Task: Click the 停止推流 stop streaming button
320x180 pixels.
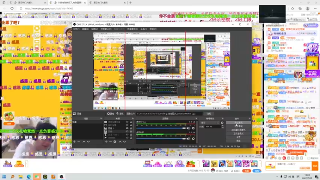Action: click(x=238, y=123)
